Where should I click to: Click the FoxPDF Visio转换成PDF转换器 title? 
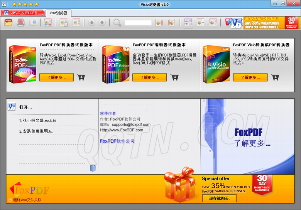point(261,45)
